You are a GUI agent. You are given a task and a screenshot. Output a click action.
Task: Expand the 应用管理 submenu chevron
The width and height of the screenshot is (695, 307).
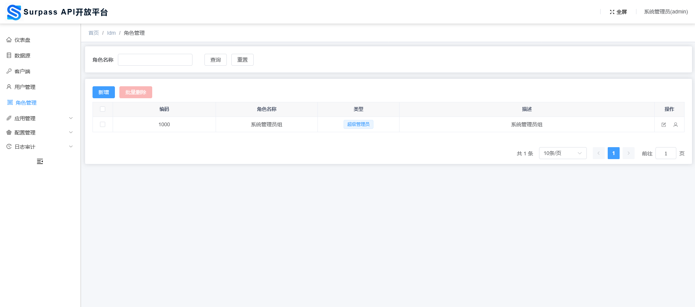tap(71, 118)
